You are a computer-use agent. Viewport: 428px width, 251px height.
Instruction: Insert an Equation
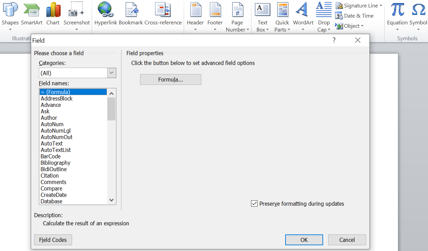pyautogui.click(x=398, y=16)
